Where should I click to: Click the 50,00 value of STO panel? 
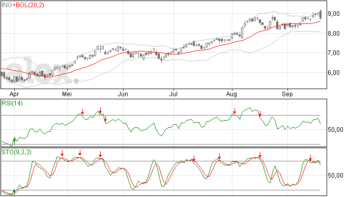tap(335, 175)
